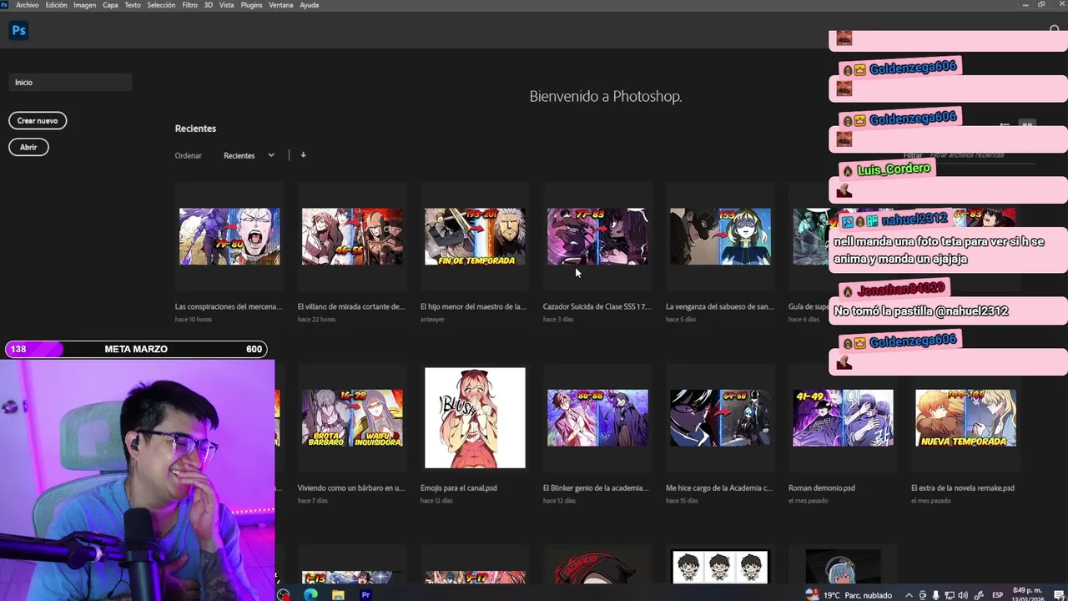
Task: Open the Windows notification center icon
Action: pyautogui.click(x=1059, y=595)
